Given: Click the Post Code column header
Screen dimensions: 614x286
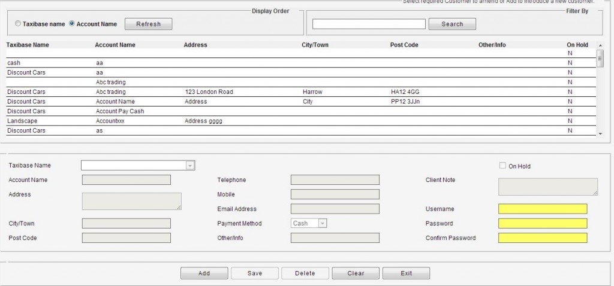Looking at the screenshot, I should [x=404, y=45].
